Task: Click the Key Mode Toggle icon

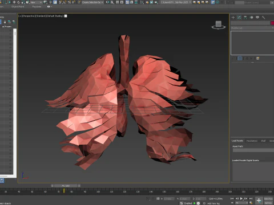Action: [232, 203]
